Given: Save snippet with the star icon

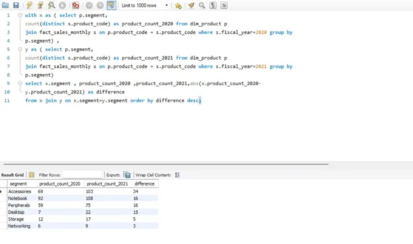Looking at the screenshot, I should [179, 5].
